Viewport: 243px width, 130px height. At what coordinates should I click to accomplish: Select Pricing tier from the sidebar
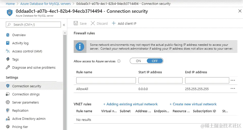point(20,127)
